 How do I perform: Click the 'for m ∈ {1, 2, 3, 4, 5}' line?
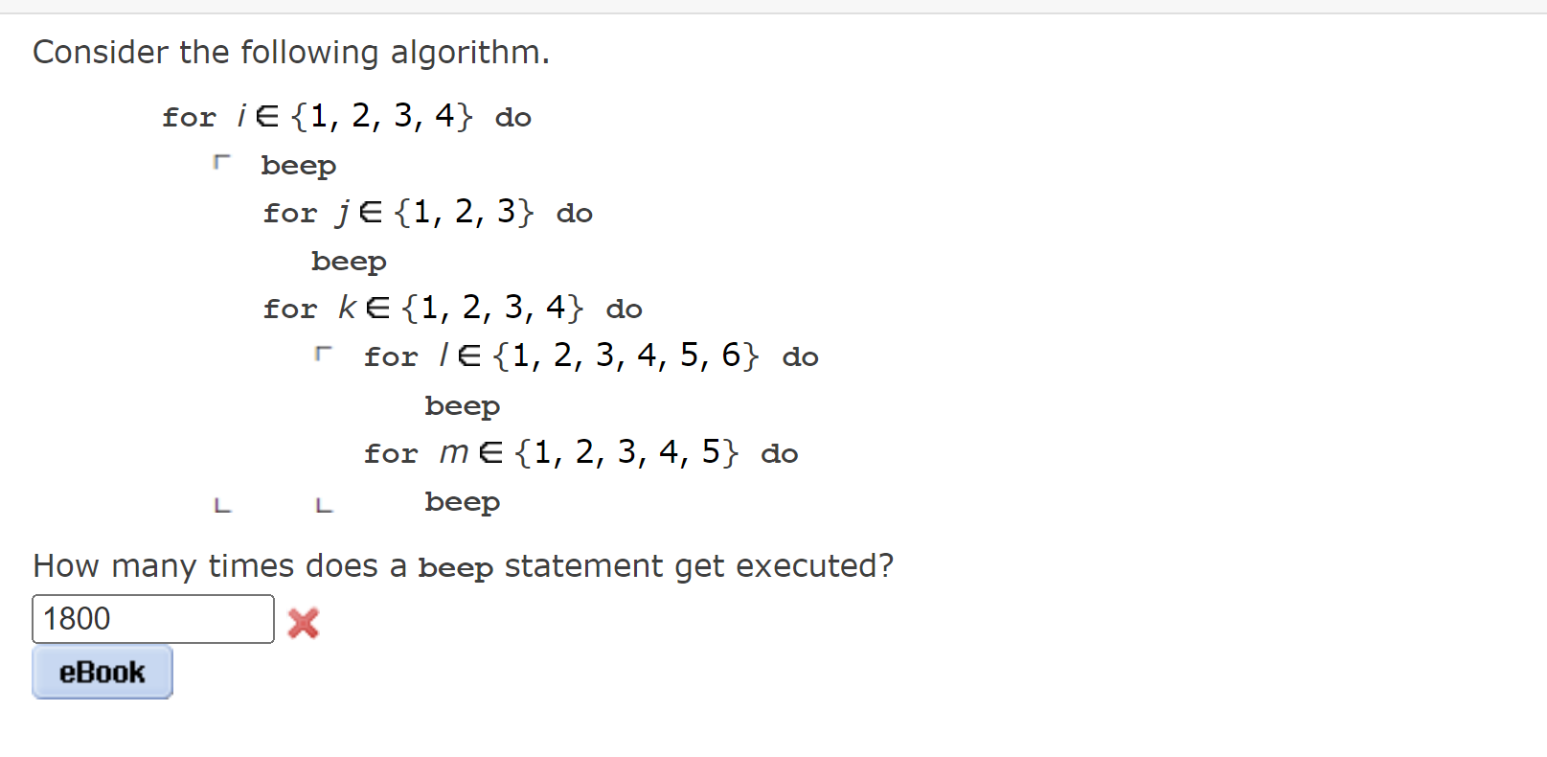(x=581, y=452)
